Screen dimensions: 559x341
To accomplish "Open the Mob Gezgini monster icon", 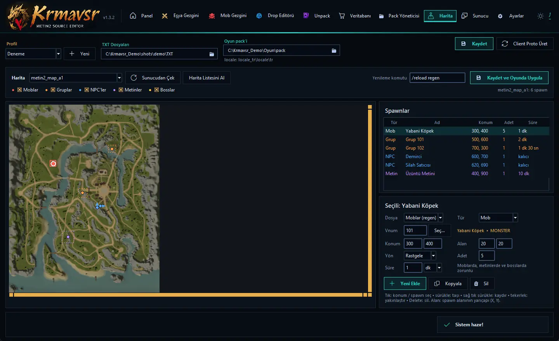I will (212, 16).
